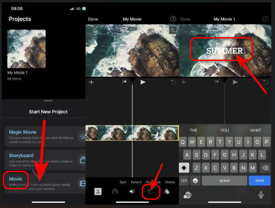Toggle the Shift key on keyboard
Screen dimensions: 275x208
coord(184,168)
